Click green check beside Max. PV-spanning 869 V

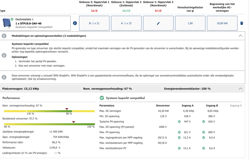204,132
